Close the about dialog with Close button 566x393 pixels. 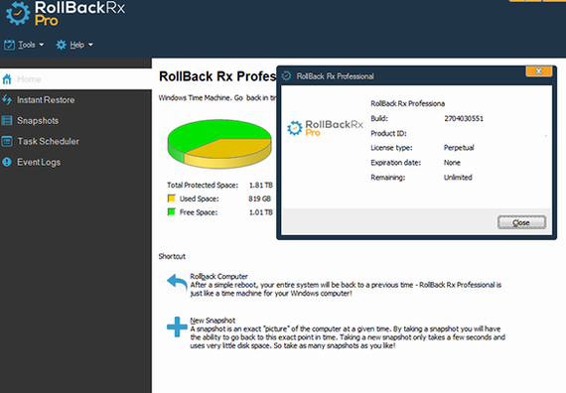pyautogui.click(x=521, y=222)
